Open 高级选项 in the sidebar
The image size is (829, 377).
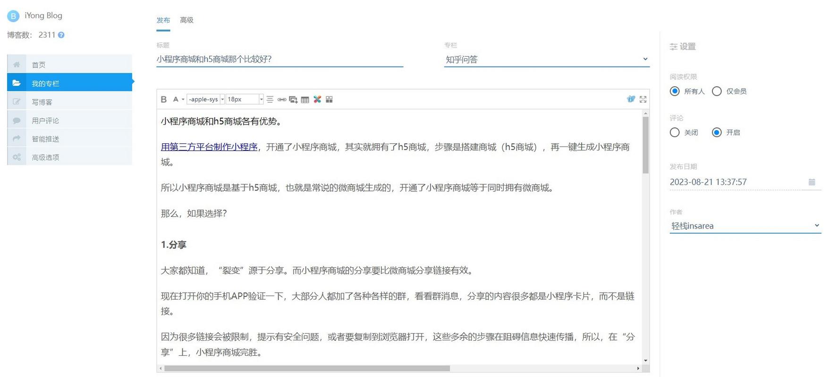click(69, 157)
